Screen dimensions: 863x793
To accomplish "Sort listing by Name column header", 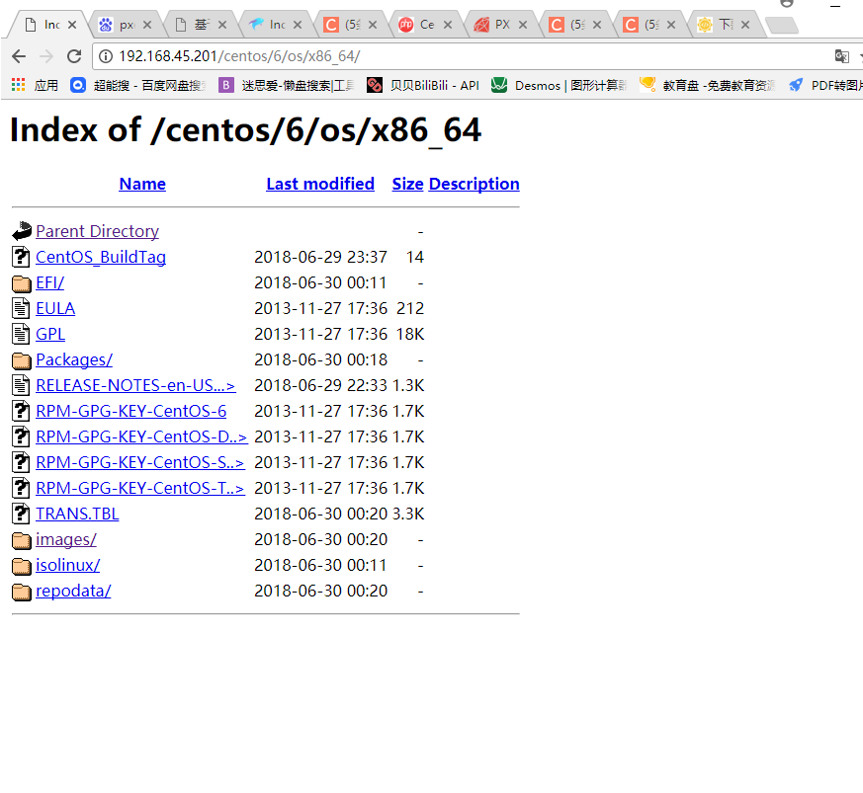I will pos(142,184).
